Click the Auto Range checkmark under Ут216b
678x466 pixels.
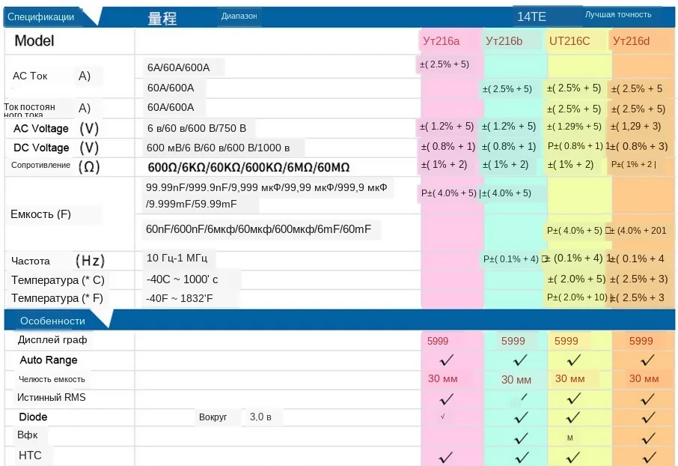520,360
